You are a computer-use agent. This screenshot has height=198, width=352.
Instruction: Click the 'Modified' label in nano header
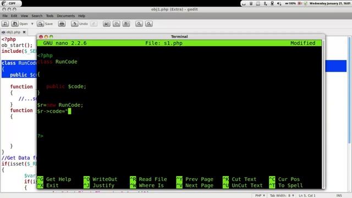pos(303,43)
